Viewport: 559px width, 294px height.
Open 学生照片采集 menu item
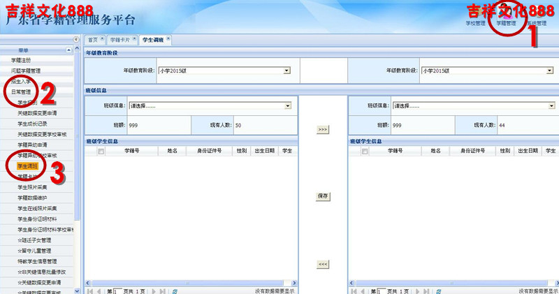pos(32,187)
